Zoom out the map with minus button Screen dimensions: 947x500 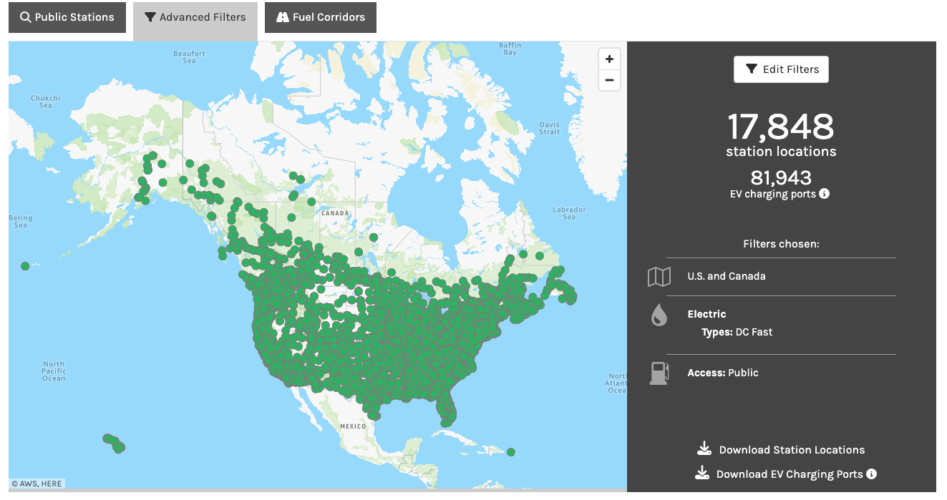click(x=609, y=80)
